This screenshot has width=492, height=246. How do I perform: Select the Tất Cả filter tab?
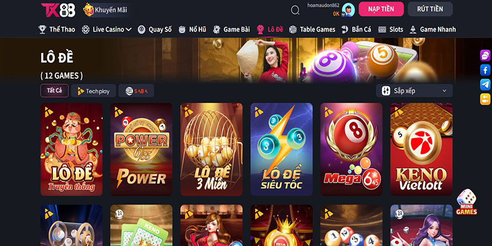55,90
